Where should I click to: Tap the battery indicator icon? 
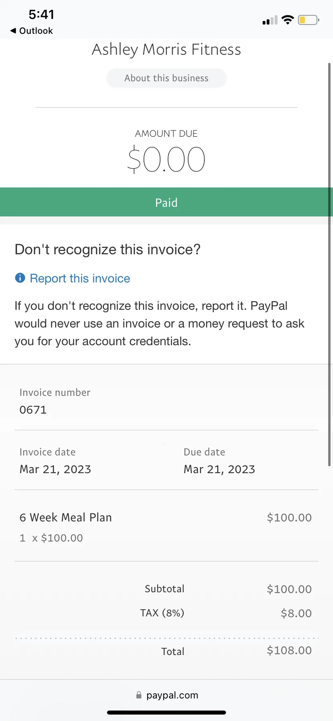coord(308,20)
